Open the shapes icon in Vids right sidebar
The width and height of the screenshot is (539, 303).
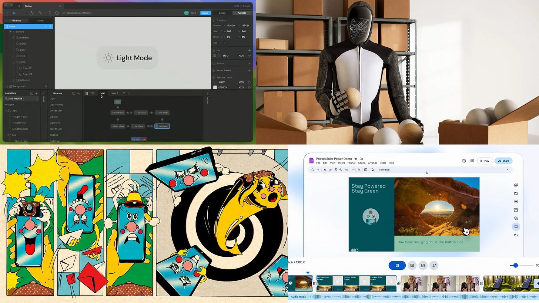516,218
